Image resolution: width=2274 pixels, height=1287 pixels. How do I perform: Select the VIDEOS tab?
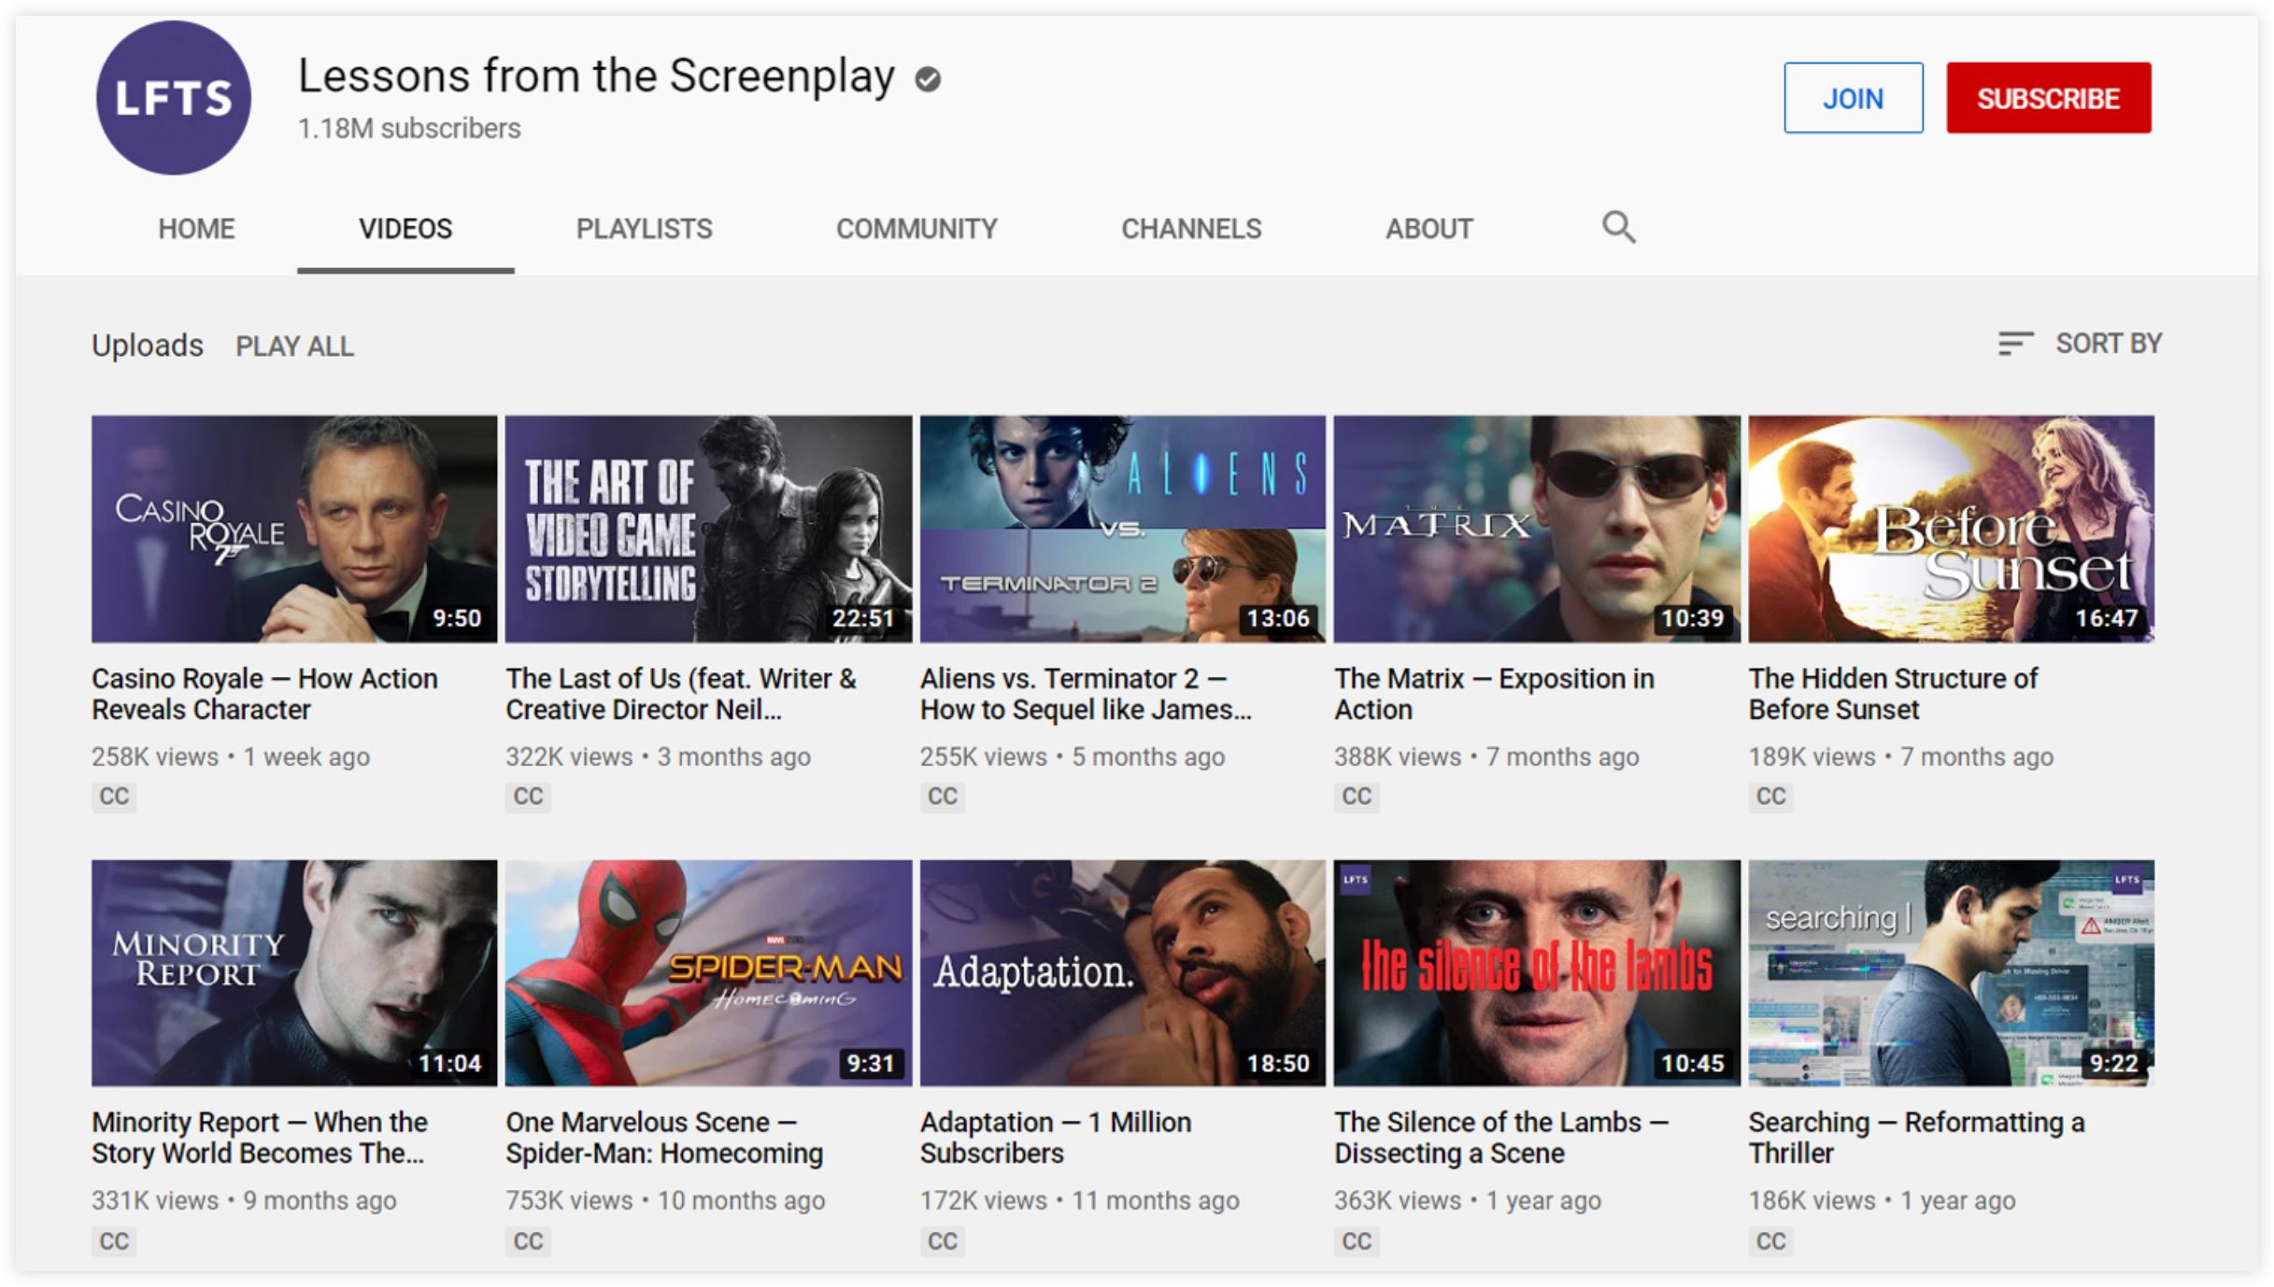pos(405,229)
